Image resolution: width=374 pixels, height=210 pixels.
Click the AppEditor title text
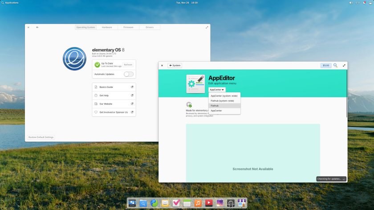click(x=222, y=78)
